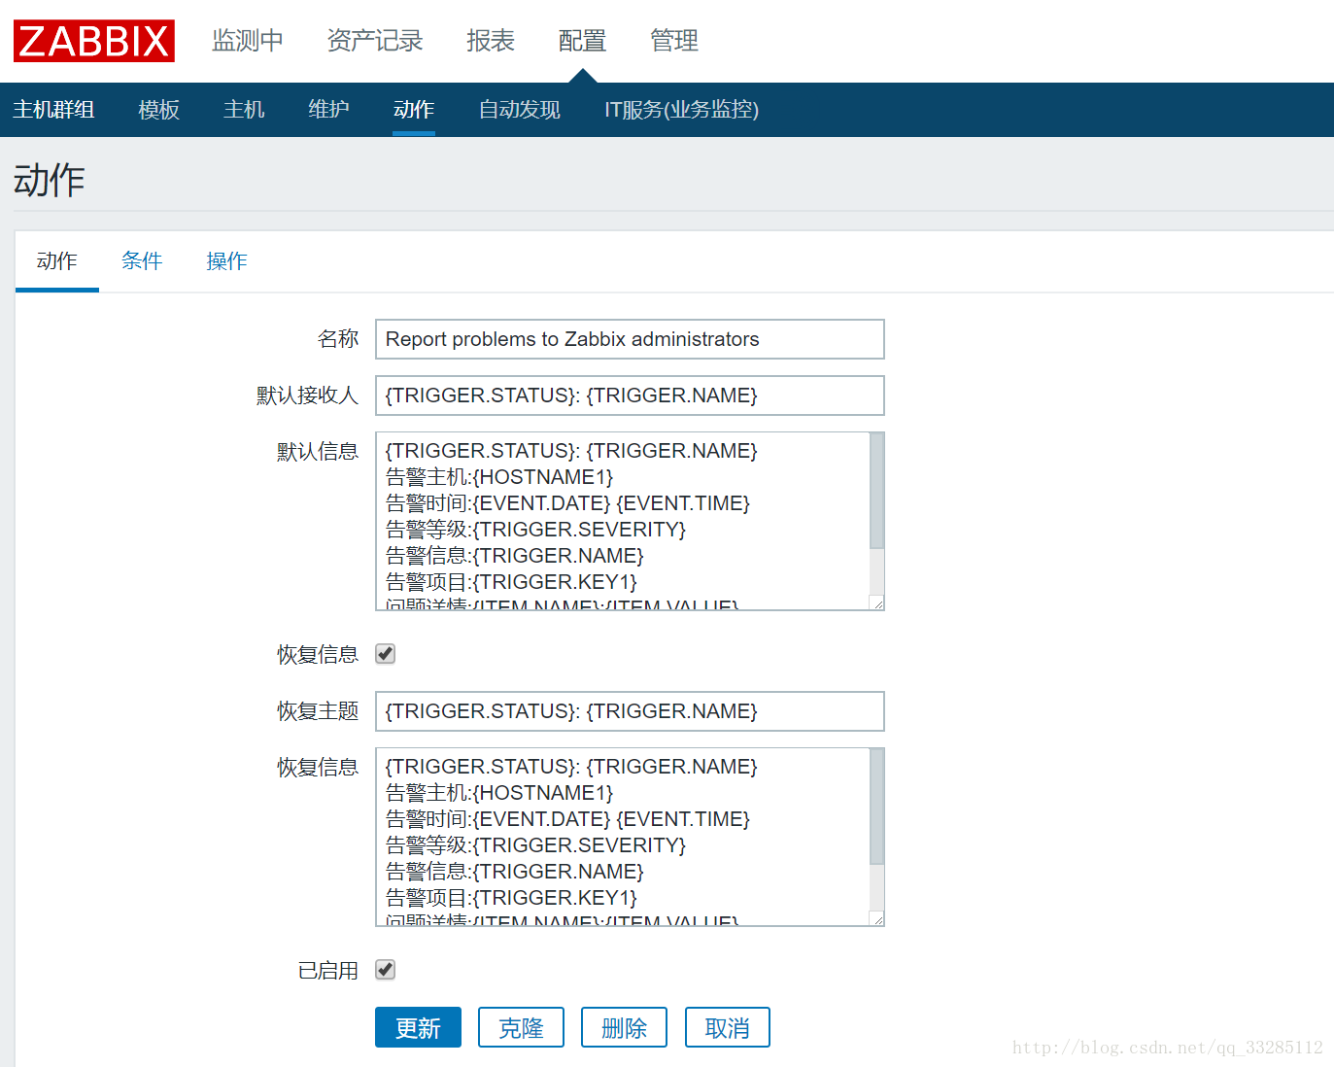Go to 模板 submenu

pos(159,110)
